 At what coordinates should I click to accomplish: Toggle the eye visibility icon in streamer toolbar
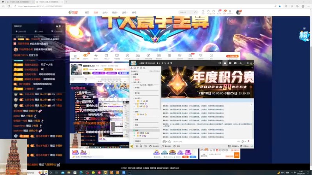point(148,56)
